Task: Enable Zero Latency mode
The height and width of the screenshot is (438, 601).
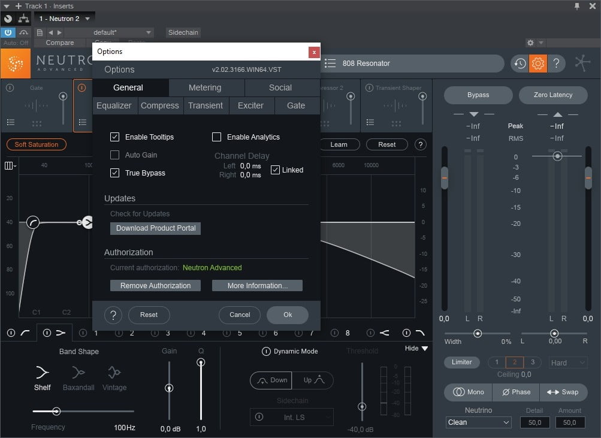Action: coord(553,95)
